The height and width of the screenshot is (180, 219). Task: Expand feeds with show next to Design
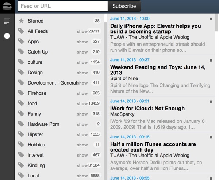coord(82,73)
